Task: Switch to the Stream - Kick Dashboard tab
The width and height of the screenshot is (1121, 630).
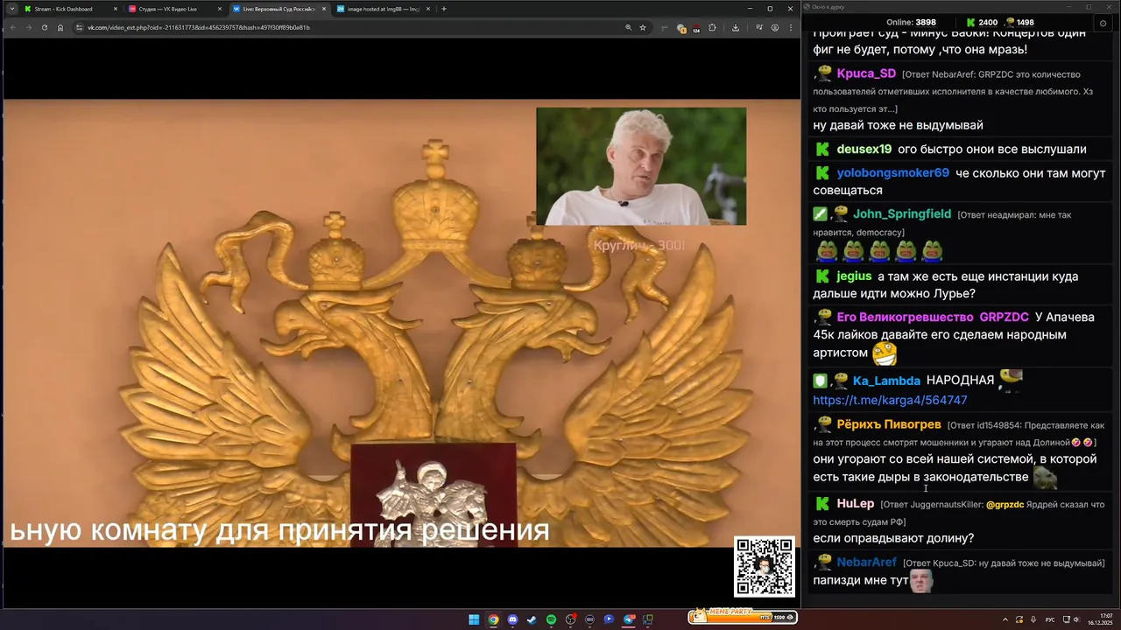Action: pos(70,9)
